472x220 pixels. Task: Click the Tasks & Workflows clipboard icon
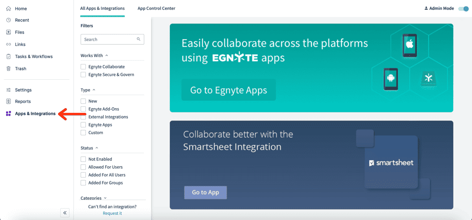[8, 57]
